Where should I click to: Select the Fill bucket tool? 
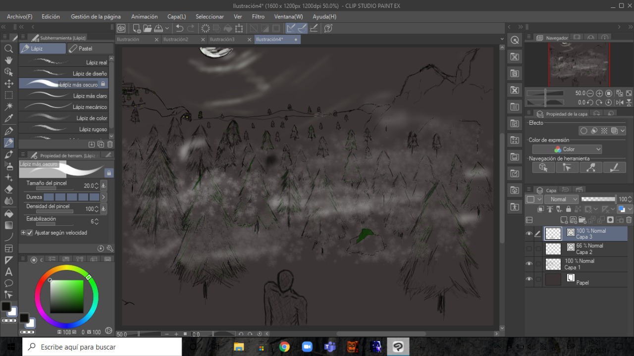pos(8,213)
